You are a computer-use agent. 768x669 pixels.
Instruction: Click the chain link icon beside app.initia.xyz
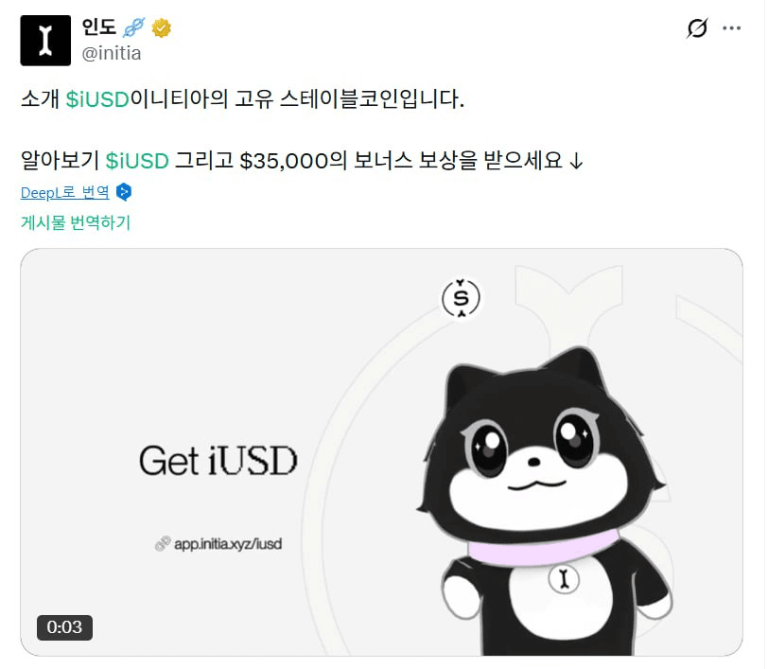pyautogui.click(x=163, y=543)
